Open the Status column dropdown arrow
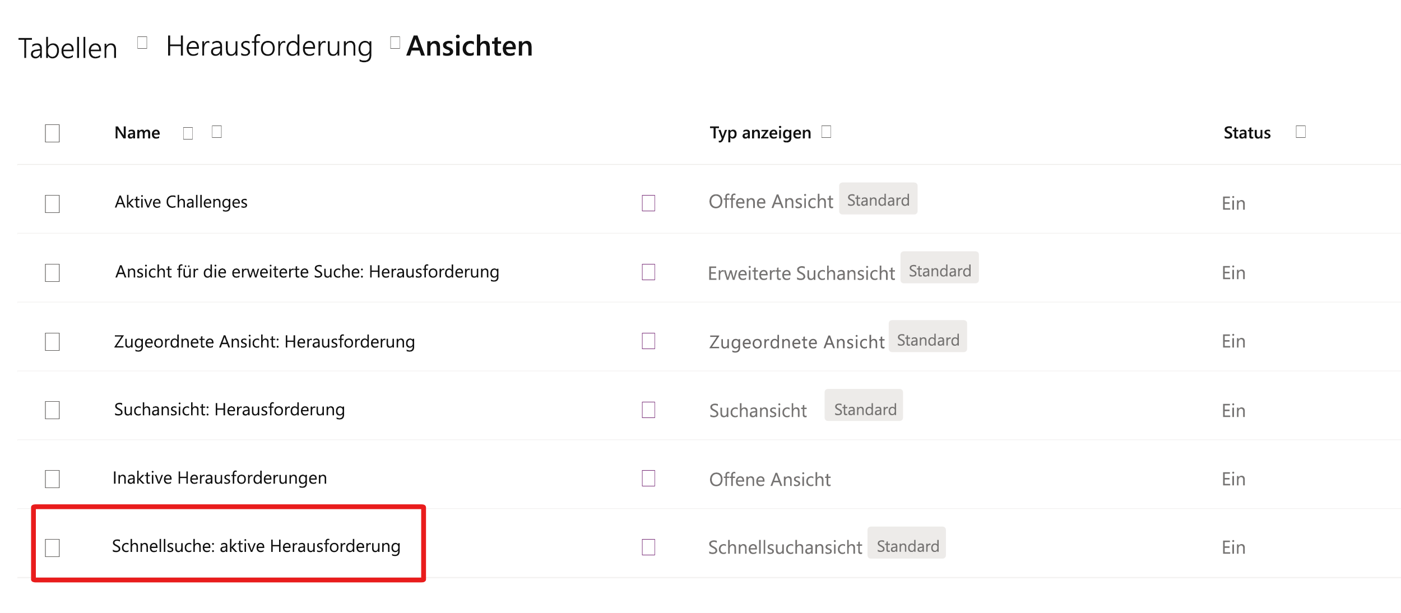 click(1301, 132)
